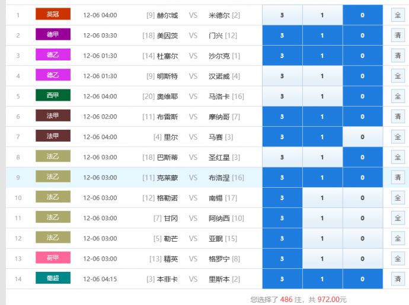409x305 pixels.
Task: Clear selections for 精英 vs 格罗宁
Action: (x=398, y=259)
